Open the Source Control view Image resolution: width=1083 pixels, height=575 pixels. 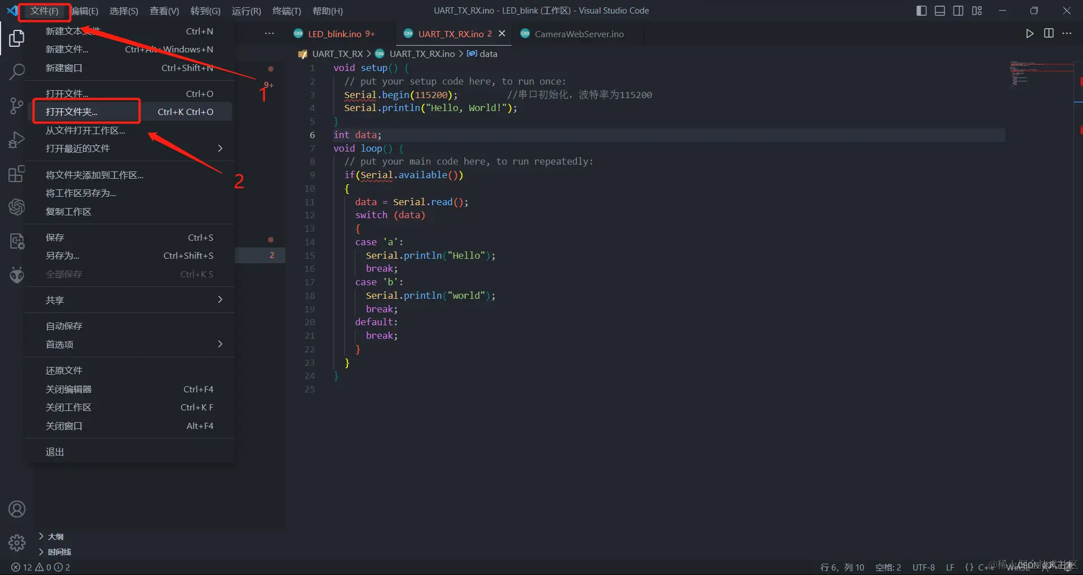pos(17,105)
